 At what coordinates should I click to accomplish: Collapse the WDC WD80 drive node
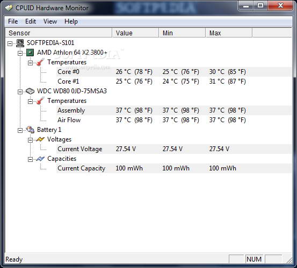coord(20,92)
